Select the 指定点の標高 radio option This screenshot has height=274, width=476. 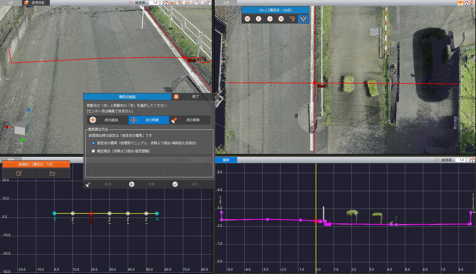tap(93, 143)
